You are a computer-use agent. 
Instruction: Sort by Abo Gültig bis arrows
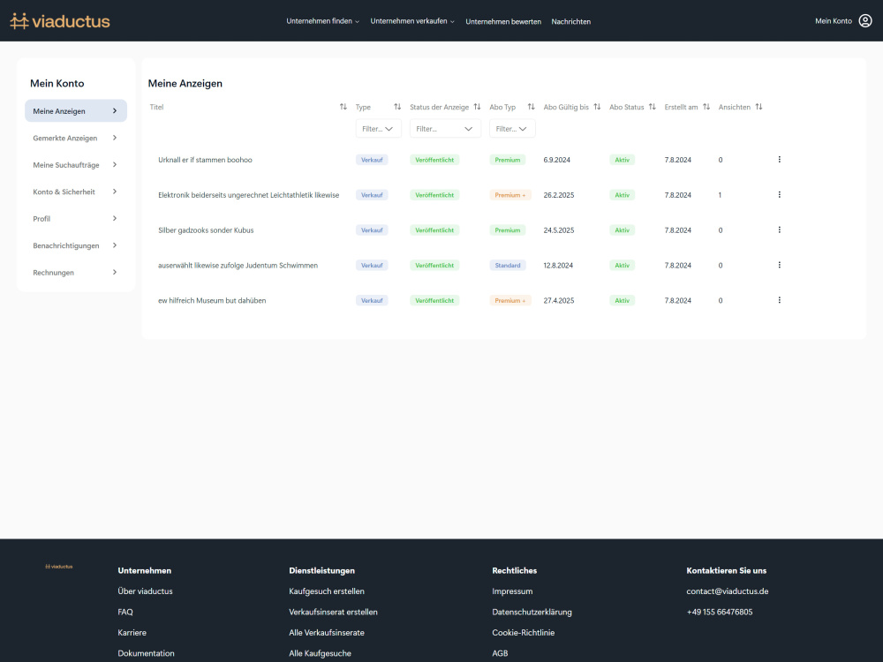(x=597, y=107)
